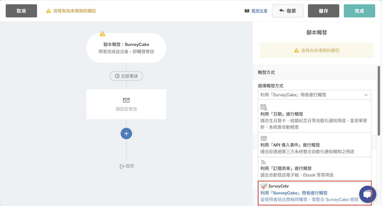
Task: Open the 選擇觸發方式 dropdown
Action: coord(315,95)
